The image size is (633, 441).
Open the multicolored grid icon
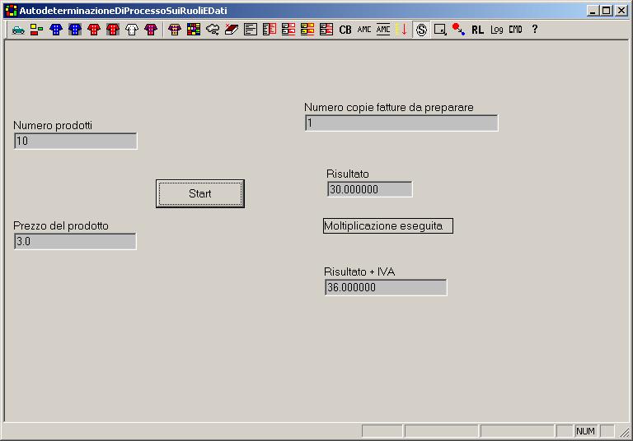point(194,30)
